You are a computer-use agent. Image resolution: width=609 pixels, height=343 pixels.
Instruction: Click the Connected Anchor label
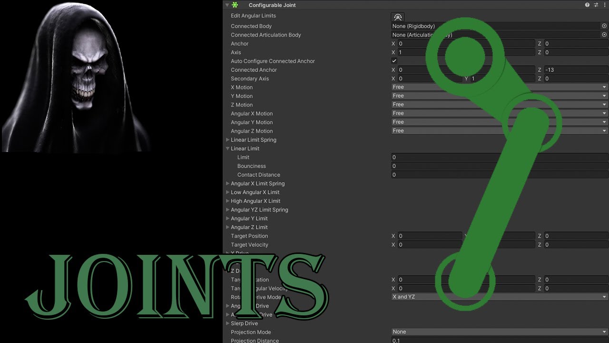click(254, 70)
